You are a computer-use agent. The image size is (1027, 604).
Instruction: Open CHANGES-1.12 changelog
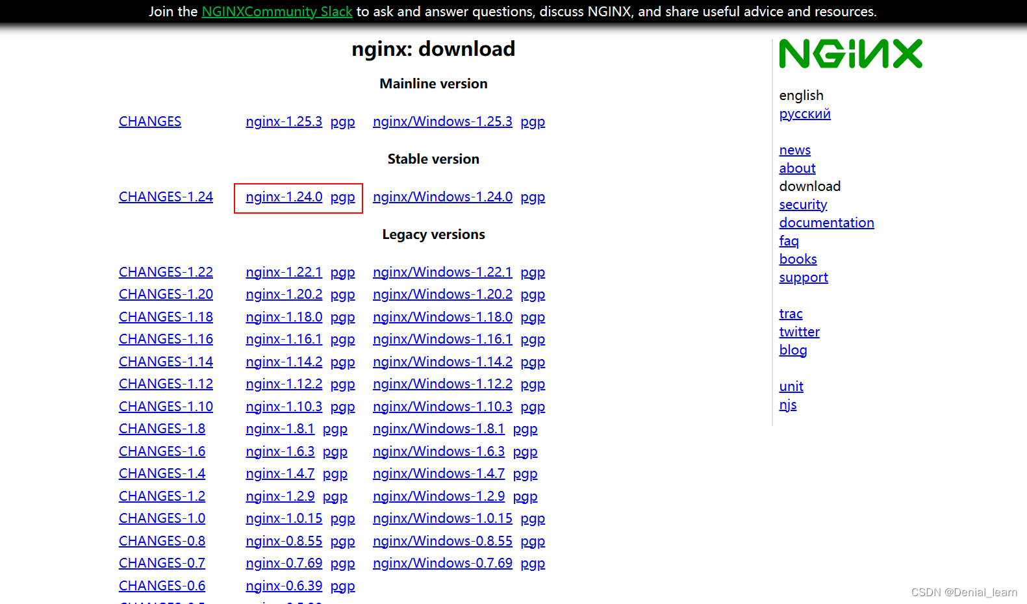point(166,384)
